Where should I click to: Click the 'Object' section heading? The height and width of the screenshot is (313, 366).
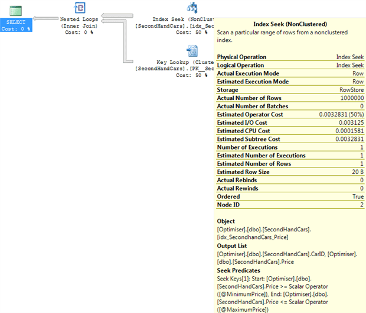click(x=226, y=221)
